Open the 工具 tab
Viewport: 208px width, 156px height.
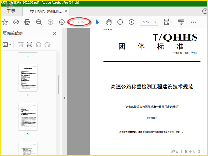[11, 11]
